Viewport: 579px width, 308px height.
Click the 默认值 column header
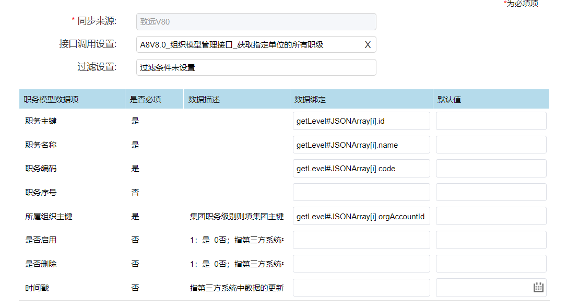(x=491, y=99)
